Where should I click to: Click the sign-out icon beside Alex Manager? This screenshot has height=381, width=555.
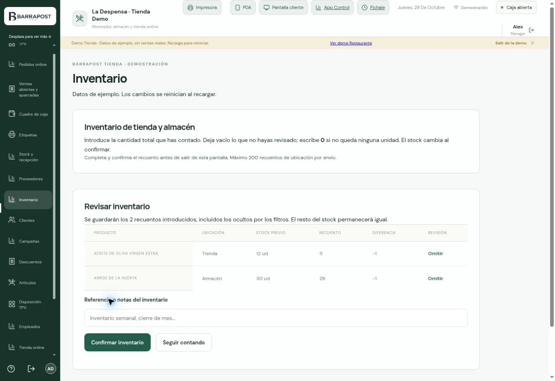pos(532,30)
